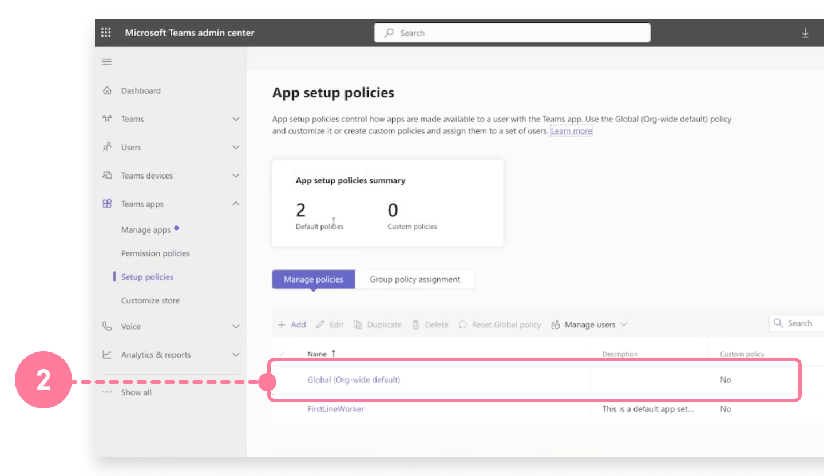Click 'This is a default app set...' description
824x476 pixels.
[648, 408]
